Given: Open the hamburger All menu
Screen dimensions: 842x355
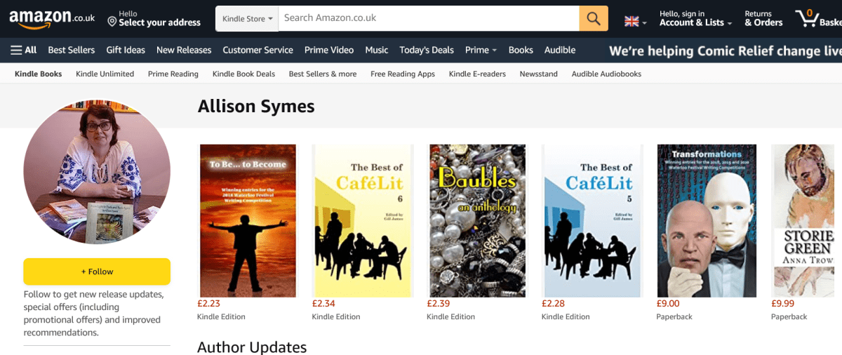Looking at the screenshot, I should click(x=24, y=50).
